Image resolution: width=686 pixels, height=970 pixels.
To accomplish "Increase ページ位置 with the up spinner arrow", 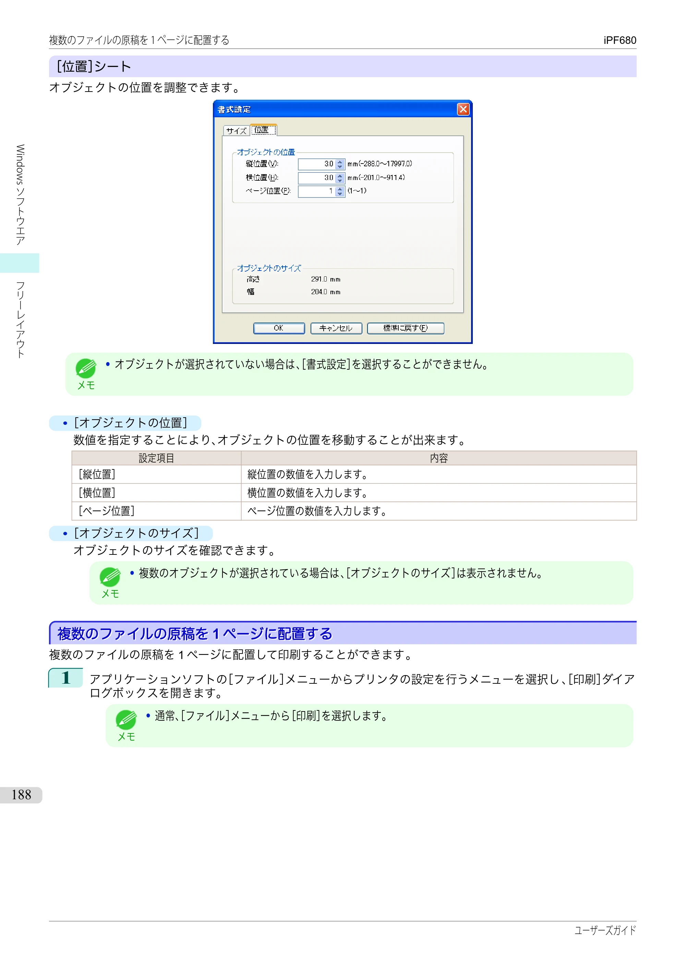I will pyautogui.click(x=340, y=189).
